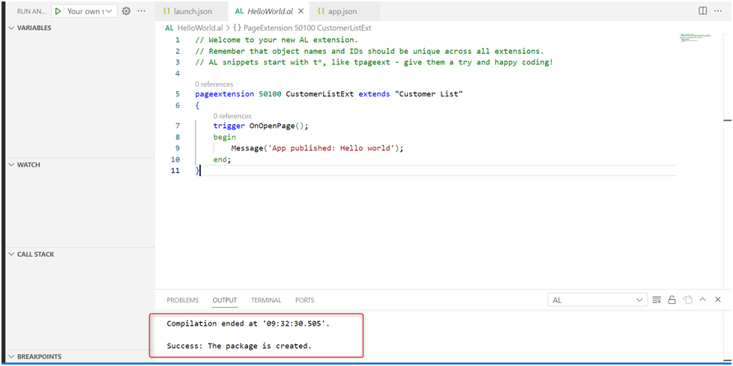
Task: Open editor more actions menu
Action: click(718, 11)
